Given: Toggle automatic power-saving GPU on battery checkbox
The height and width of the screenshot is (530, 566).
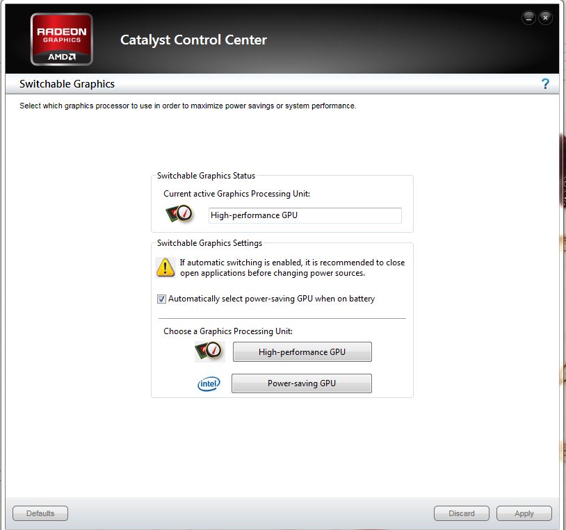Looking at the screenshot, I should coord(161,299).
